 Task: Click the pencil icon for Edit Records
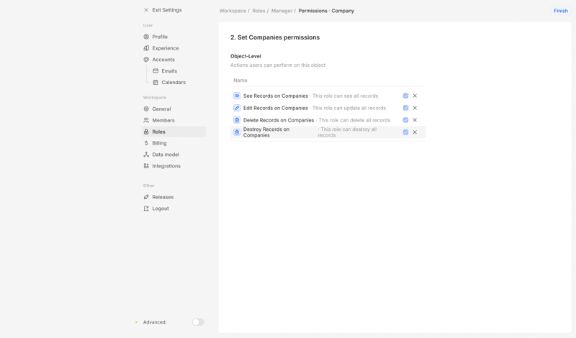(x=237, y=108)
